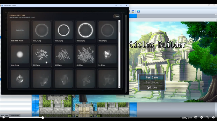Screen dimensions: 217x121
Task: Select Options in the title menu
Action: 152,87
